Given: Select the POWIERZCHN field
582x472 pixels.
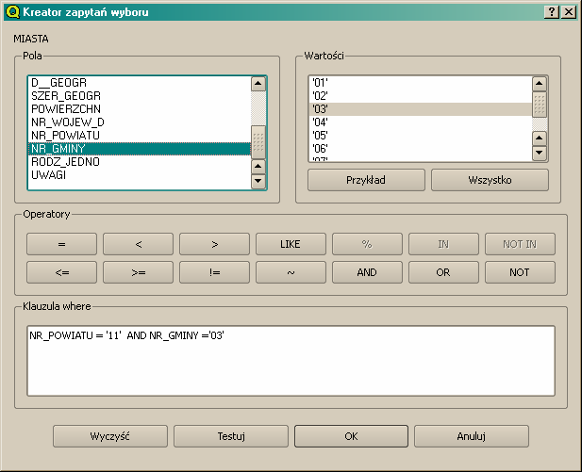Looking at the screenshot, I should tap(140, 109).
